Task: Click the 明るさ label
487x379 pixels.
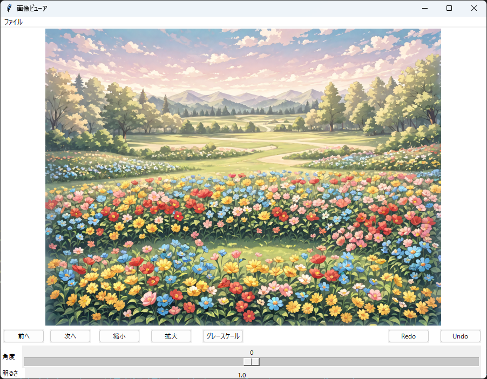Action: click(x=10, y=373)
